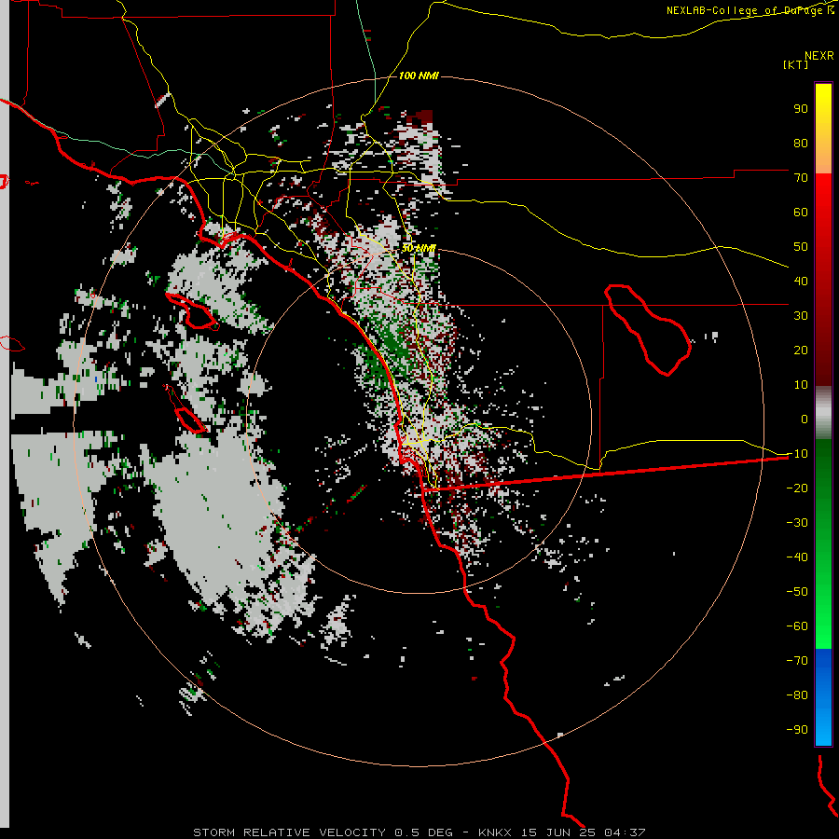The image size is (839, 839).
Task: Click the NEXLAB-College of DuPage credit text
Action: [x=750, y=10]
